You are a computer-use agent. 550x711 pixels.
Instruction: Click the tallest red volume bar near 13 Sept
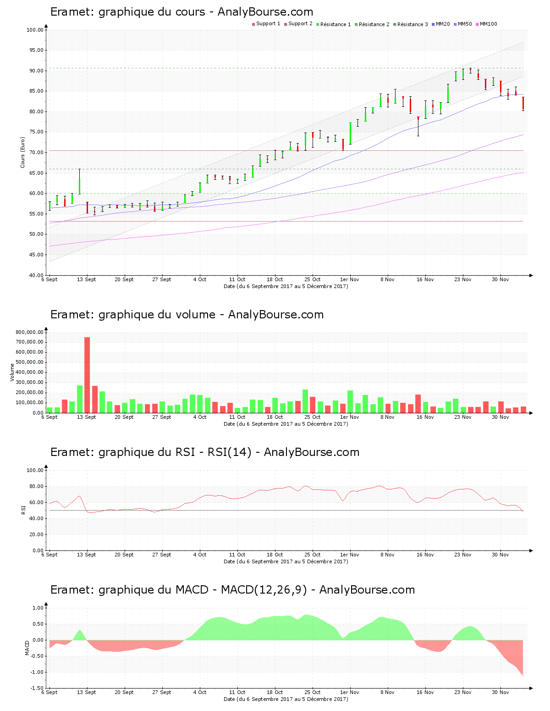pyautogui.click(x=87, y=375)
